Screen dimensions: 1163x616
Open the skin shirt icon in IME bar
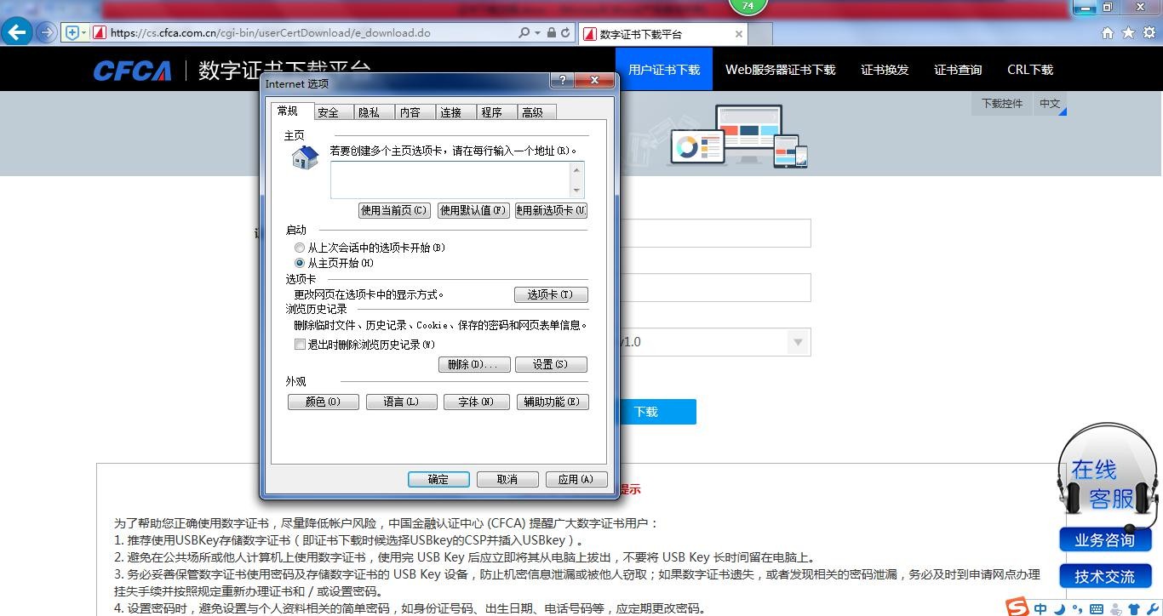1134,609
